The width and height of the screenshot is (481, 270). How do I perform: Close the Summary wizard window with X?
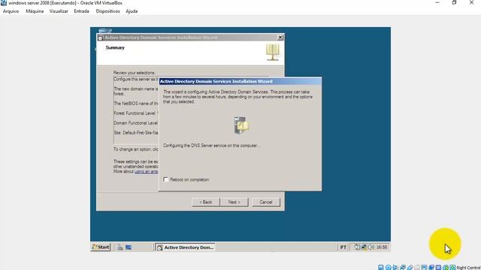pos(280,37)
